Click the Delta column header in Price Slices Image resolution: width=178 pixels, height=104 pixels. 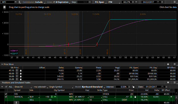pos(61,67)
